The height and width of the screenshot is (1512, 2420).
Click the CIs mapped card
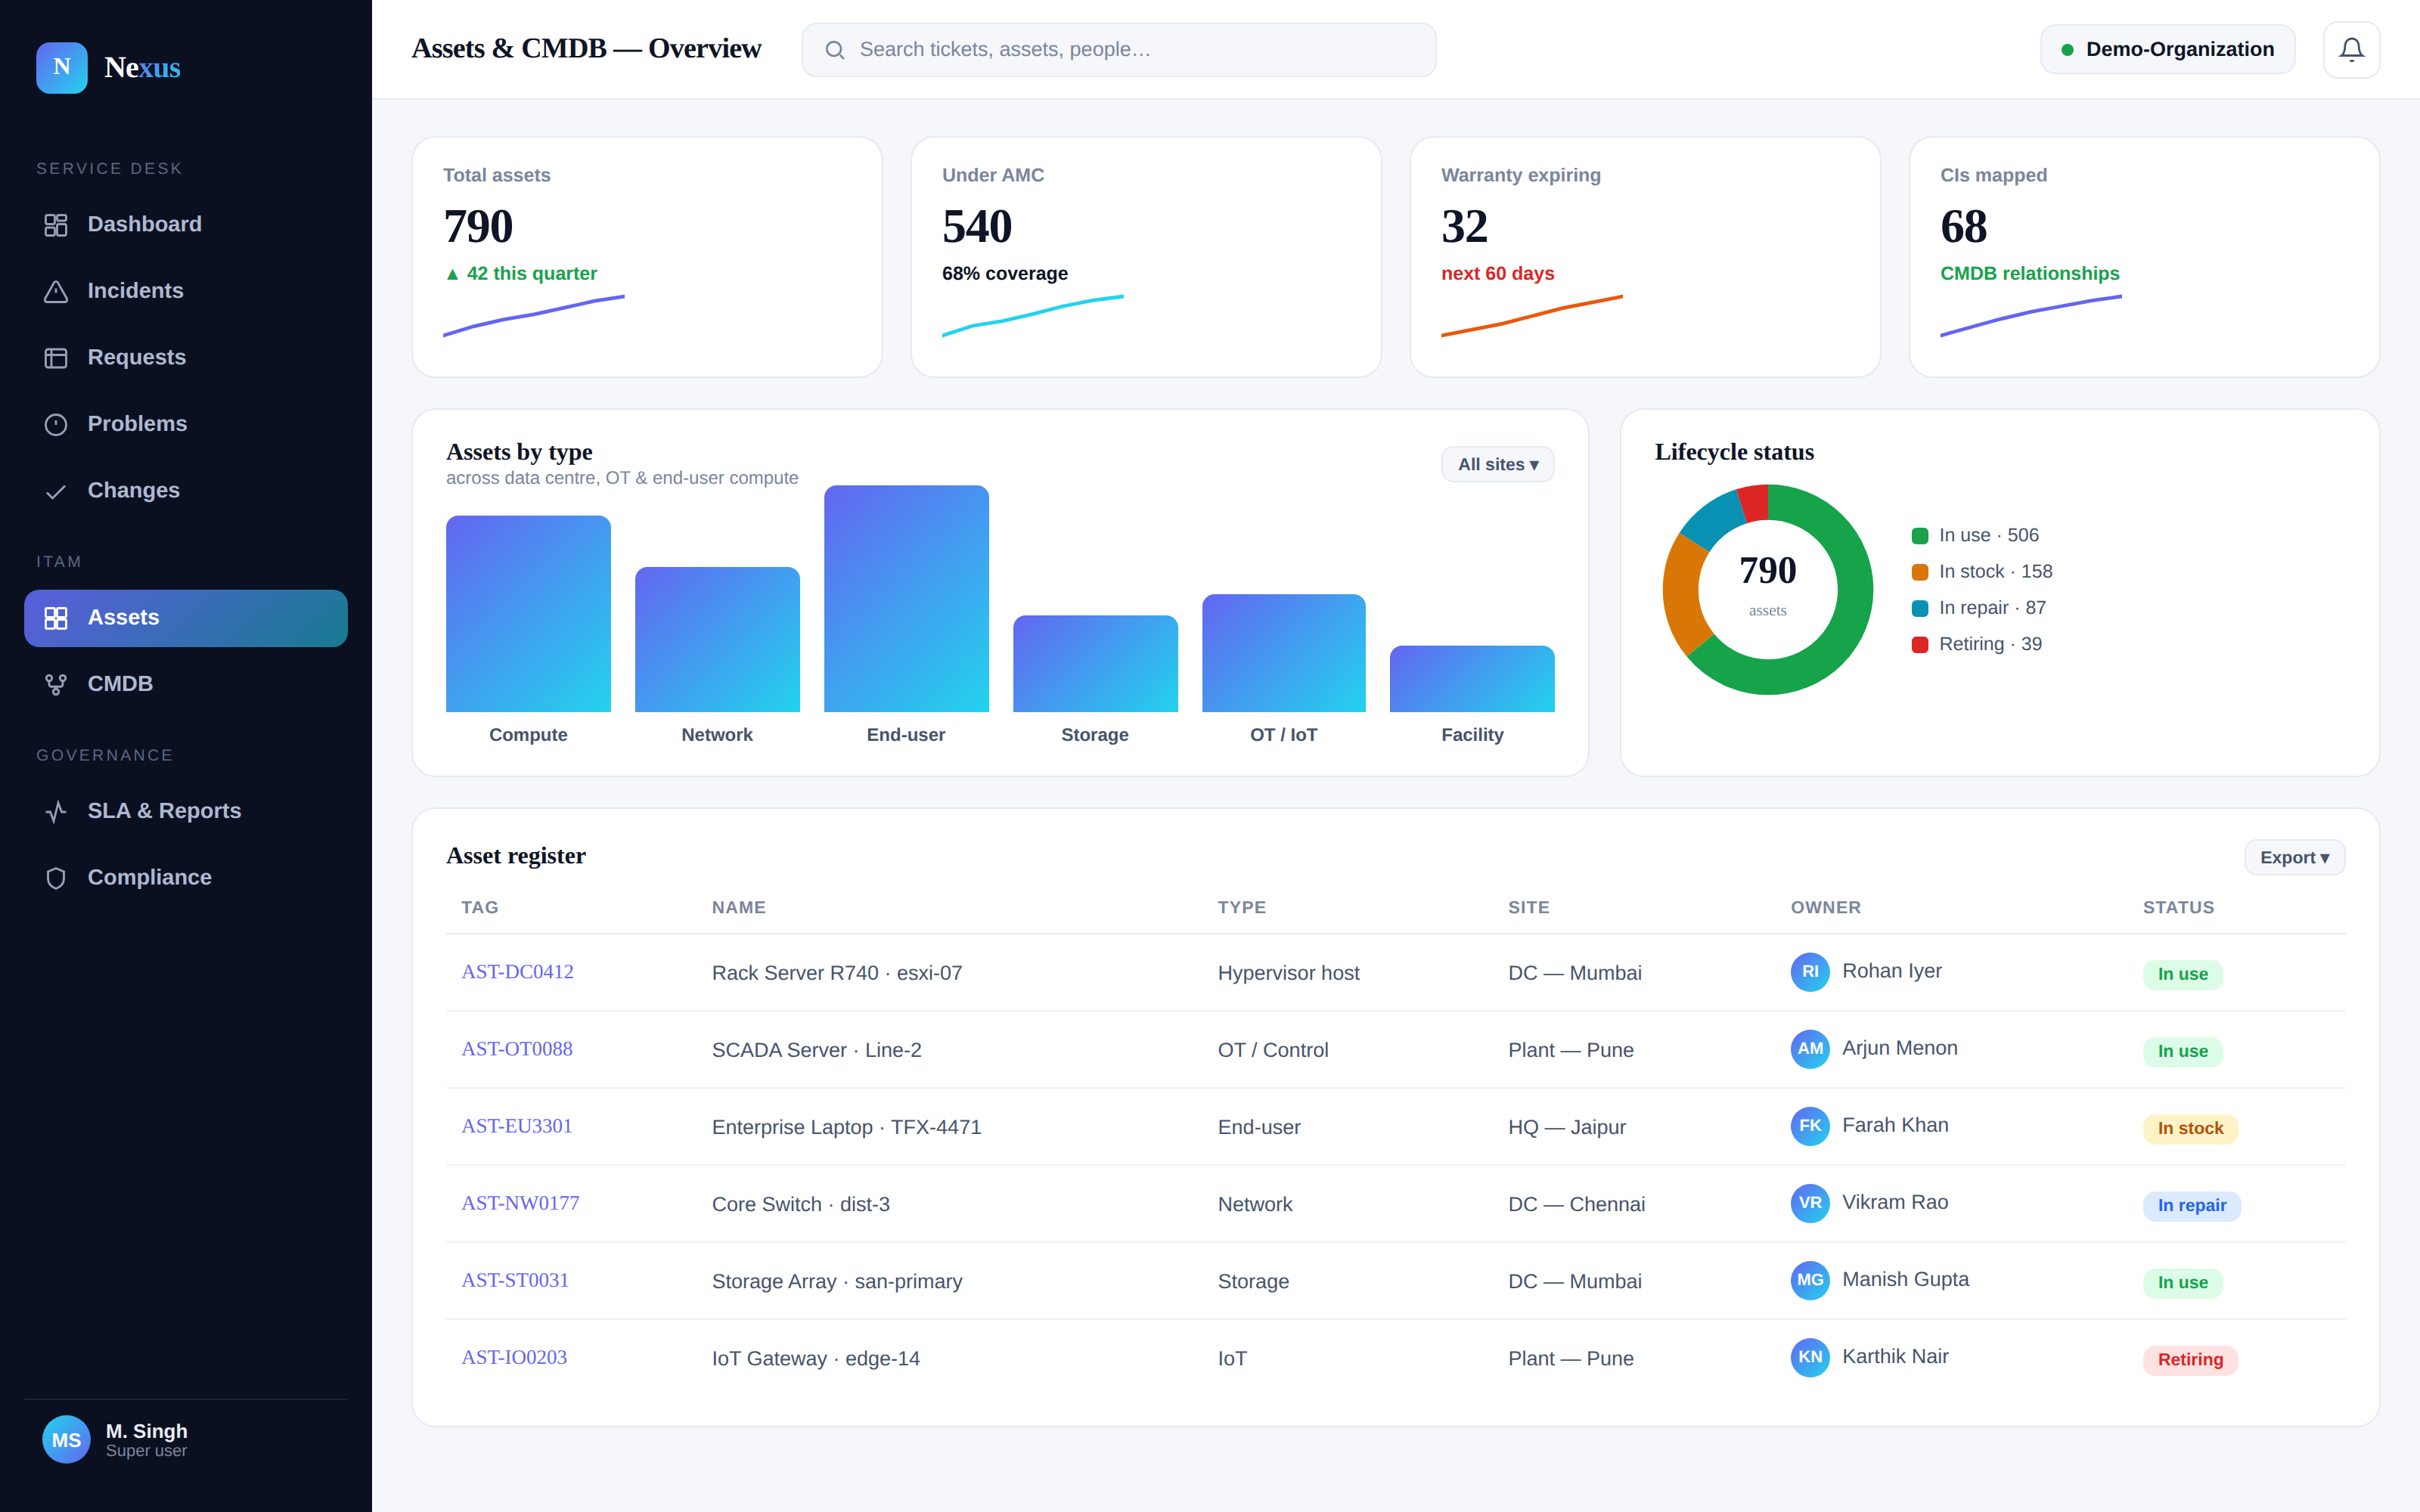coord(2144,257)
